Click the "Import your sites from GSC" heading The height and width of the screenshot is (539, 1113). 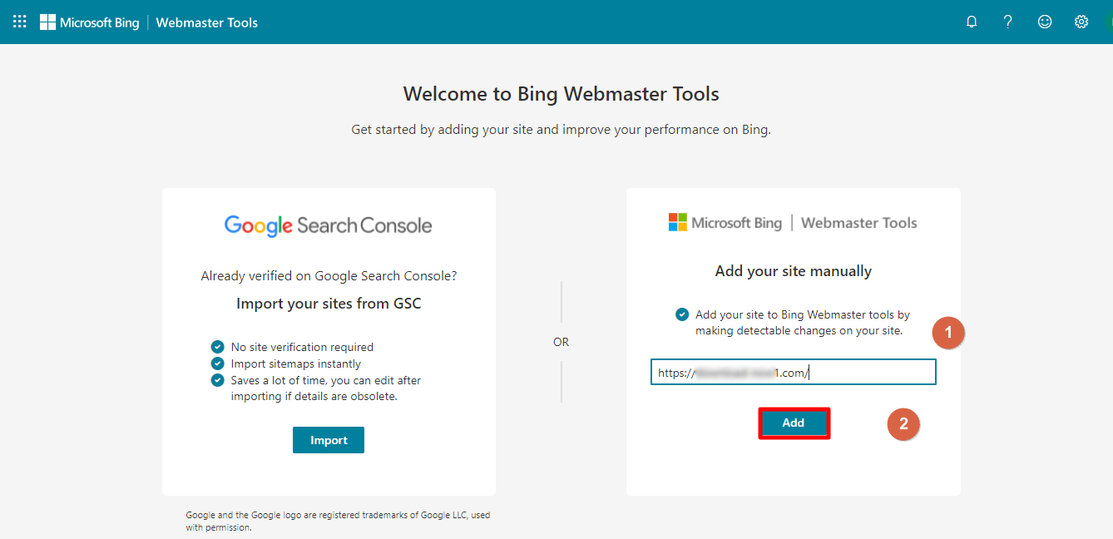pyautogui.click(x=329, y=304)
